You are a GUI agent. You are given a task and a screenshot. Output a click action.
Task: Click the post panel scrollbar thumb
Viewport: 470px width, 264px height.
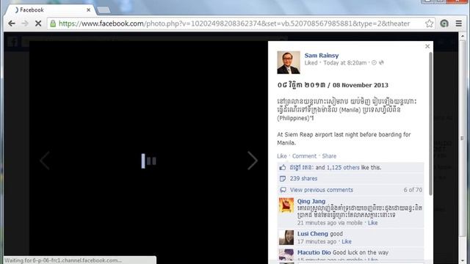coord(431,124)
